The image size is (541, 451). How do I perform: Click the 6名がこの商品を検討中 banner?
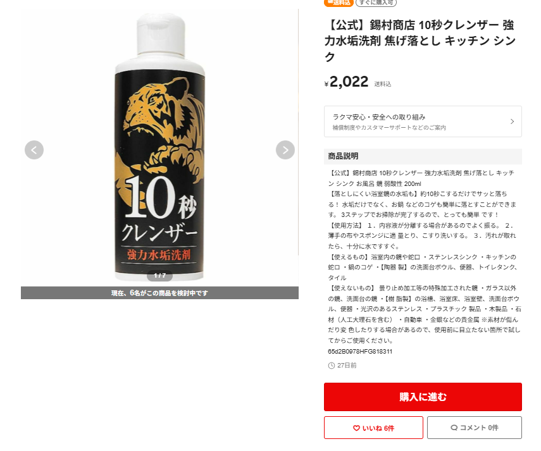[x=159, y=293]
